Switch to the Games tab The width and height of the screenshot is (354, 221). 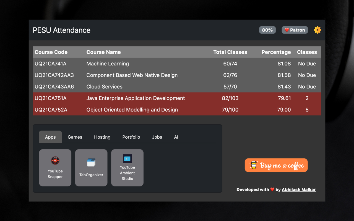pos(75,137)
